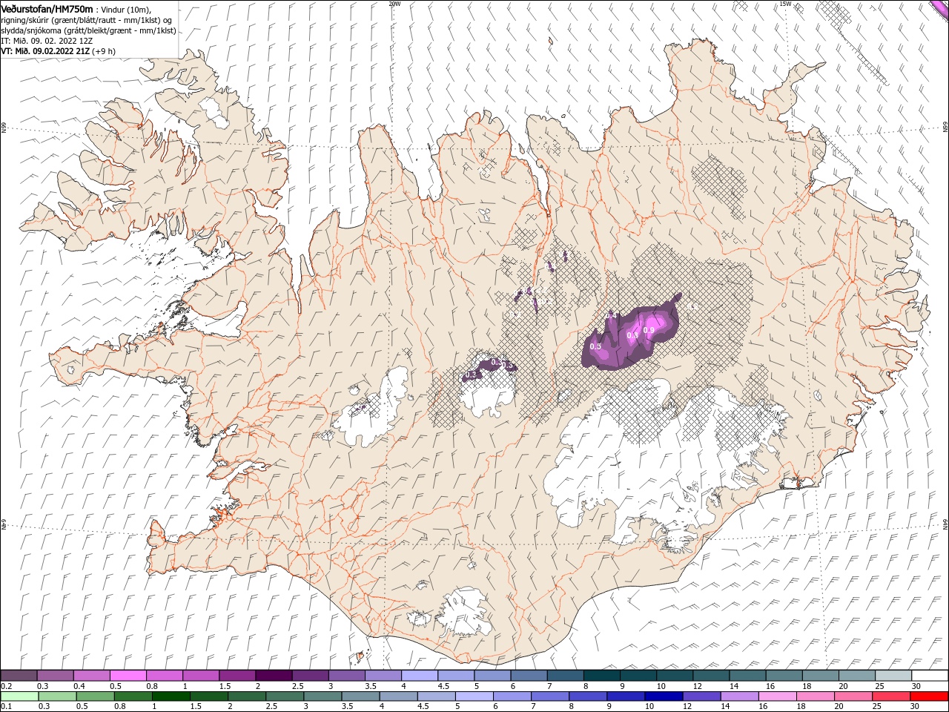Click the 0.9 snowfall value on the map
This screenshot has width=949, height=712.
[x=649, y=330]
